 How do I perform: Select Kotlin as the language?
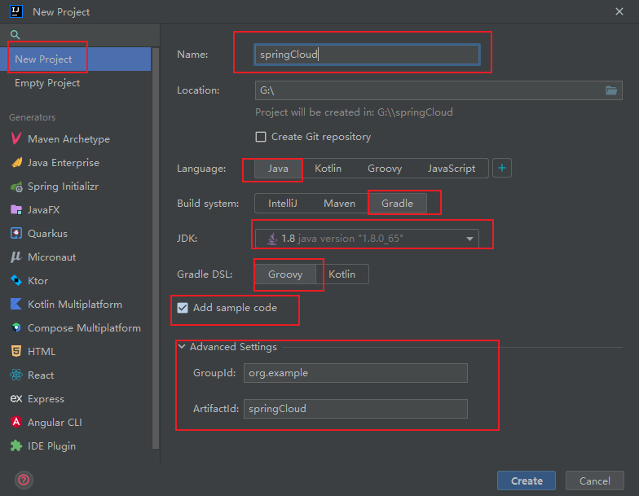pyautogui.click(x=328, y=169)
